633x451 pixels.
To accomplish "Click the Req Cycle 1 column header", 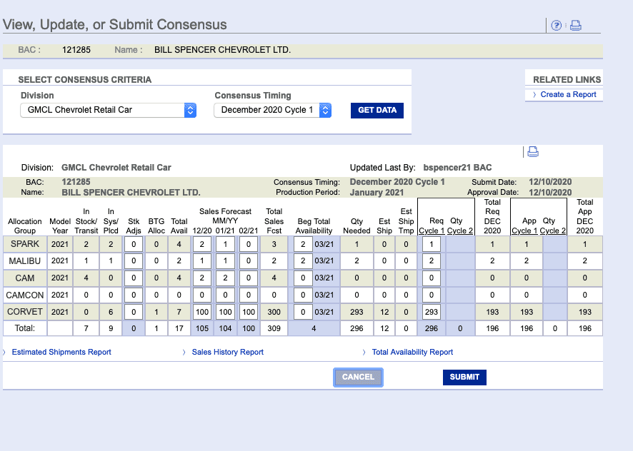I will (432, 226).
